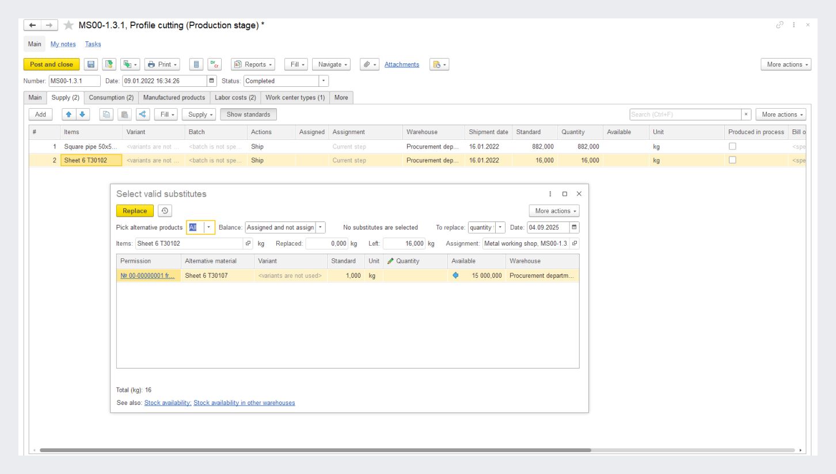836x474 pixels.
Task: Select the Square pipe 50x5 item cell
Action: (91, 147)
